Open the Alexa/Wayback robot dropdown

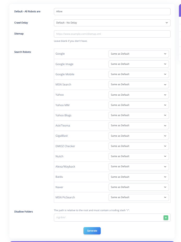click(139, 166)
